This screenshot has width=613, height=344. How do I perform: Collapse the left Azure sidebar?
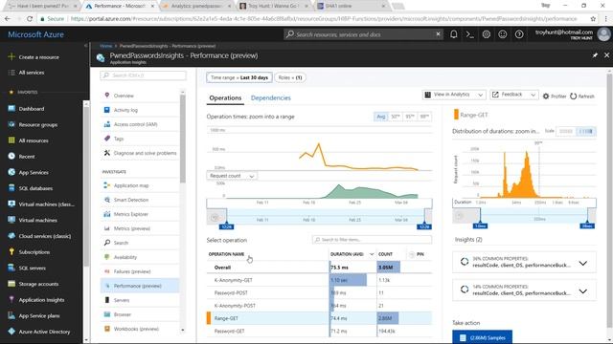[x=85, y=46]
